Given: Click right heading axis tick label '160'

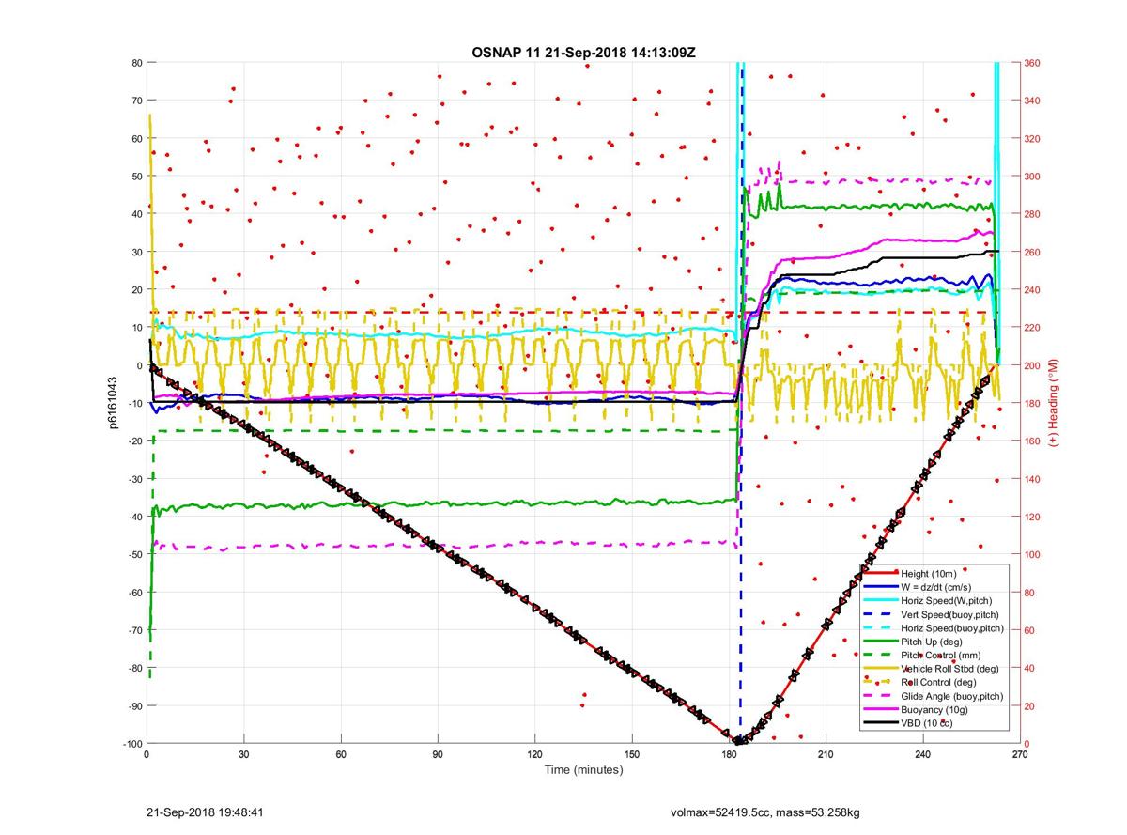Looking at the screenshot, I should point(1032,441).
